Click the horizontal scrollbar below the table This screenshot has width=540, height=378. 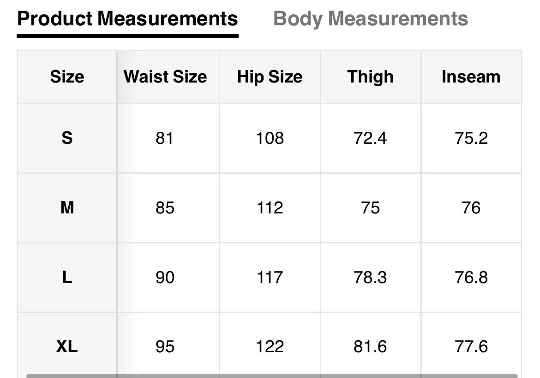pos(271,376)
